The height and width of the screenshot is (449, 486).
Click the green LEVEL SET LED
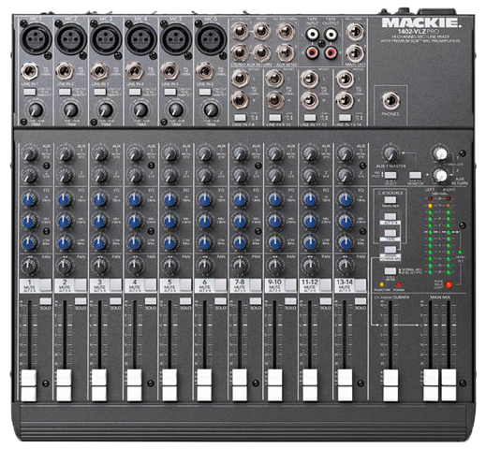pos(461,252)
